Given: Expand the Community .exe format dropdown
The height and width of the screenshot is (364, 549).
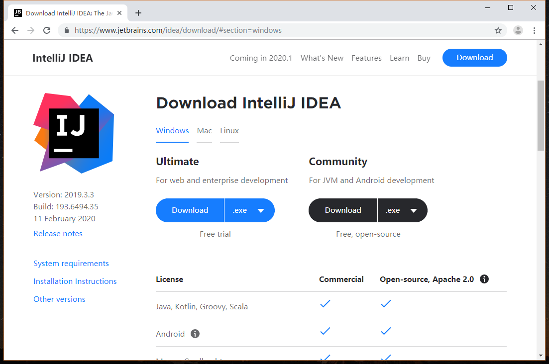Looking at the screenshot, I should [x=403, y=210].
